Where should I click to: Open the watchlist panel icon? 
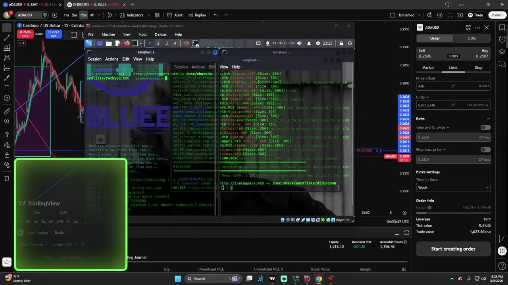[x=502, y=28]
